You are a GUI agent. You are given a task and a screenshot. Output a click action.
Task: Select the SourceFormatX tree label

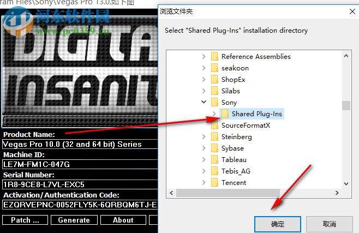pos(246,125)
